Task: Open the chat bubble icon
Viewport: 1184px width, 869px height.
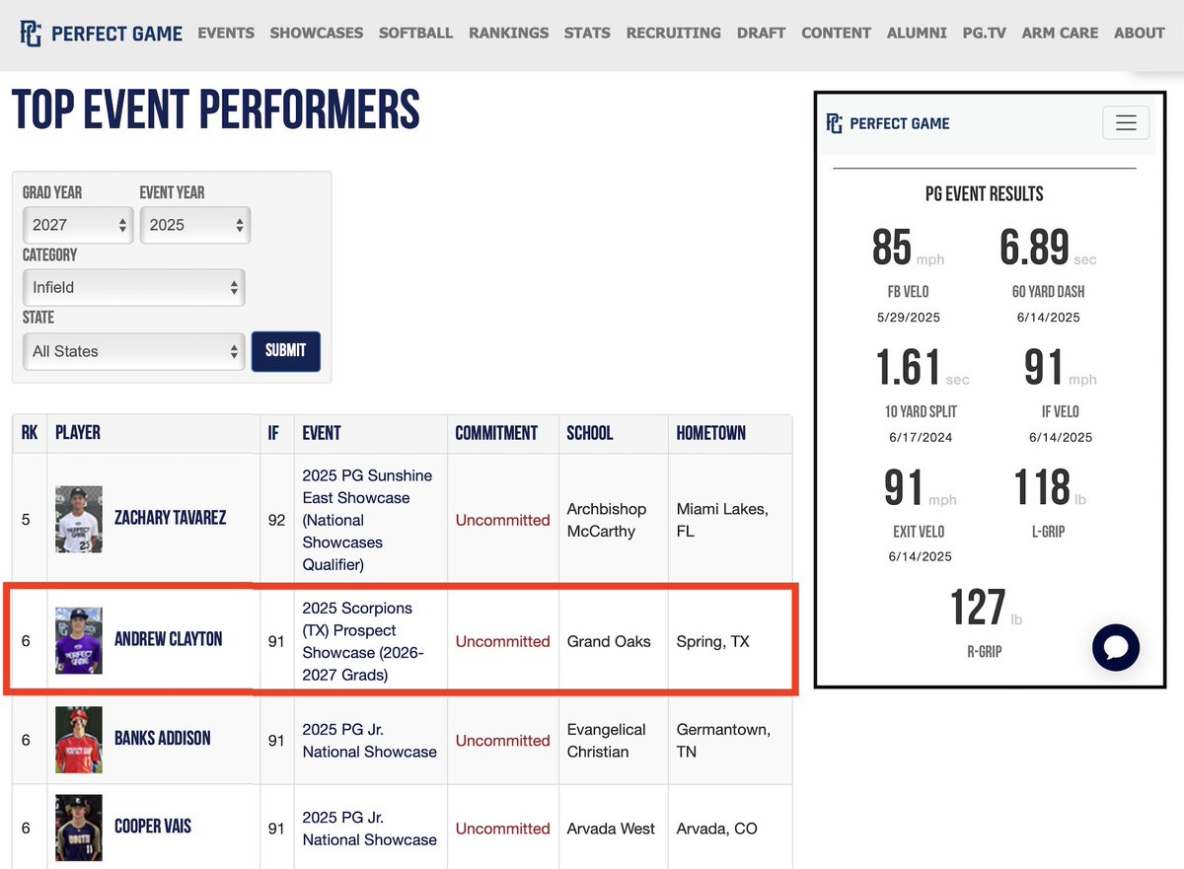Action: coord(1116,647)
